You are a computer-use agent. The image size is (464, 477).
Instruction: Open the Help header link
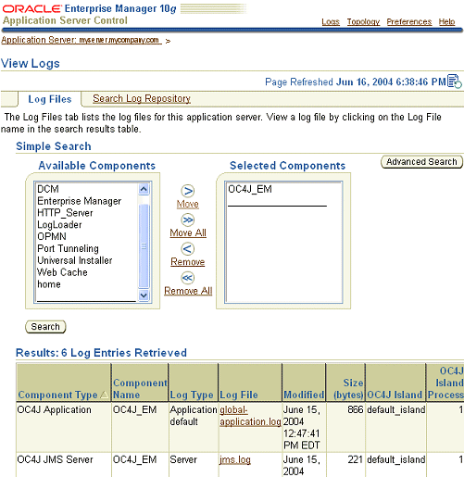(x=446, y=21)
